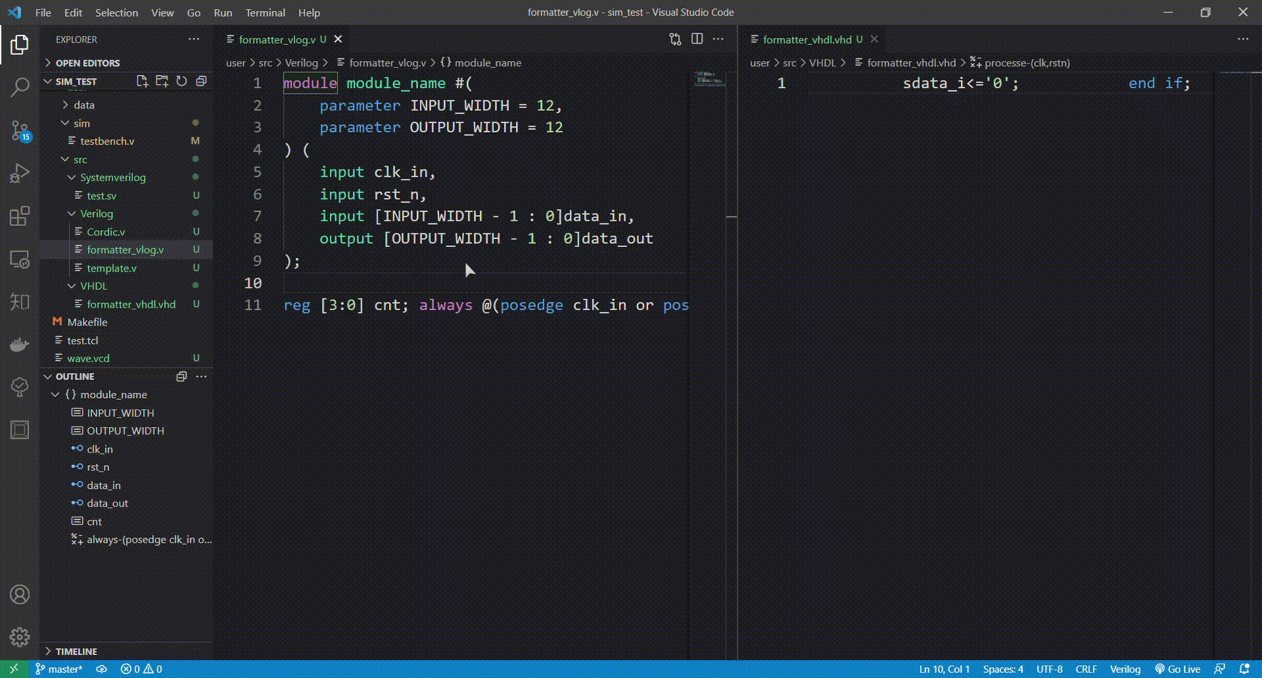The width and height of the screenshot is (1262, 678).
Task: Open Outline panel more actions menu
Action: (201, 376)
